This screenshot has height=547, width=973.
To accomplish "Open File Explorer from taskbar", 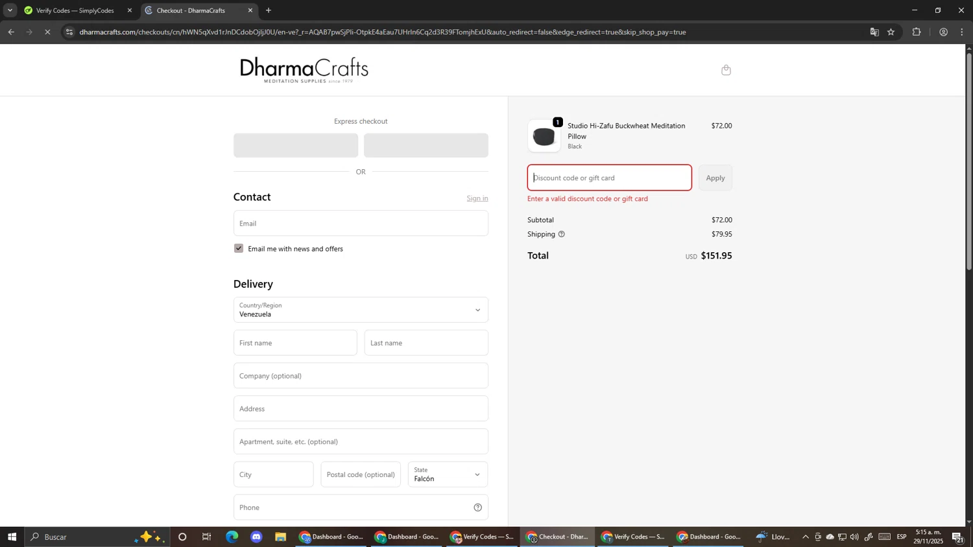I will 281,537.
